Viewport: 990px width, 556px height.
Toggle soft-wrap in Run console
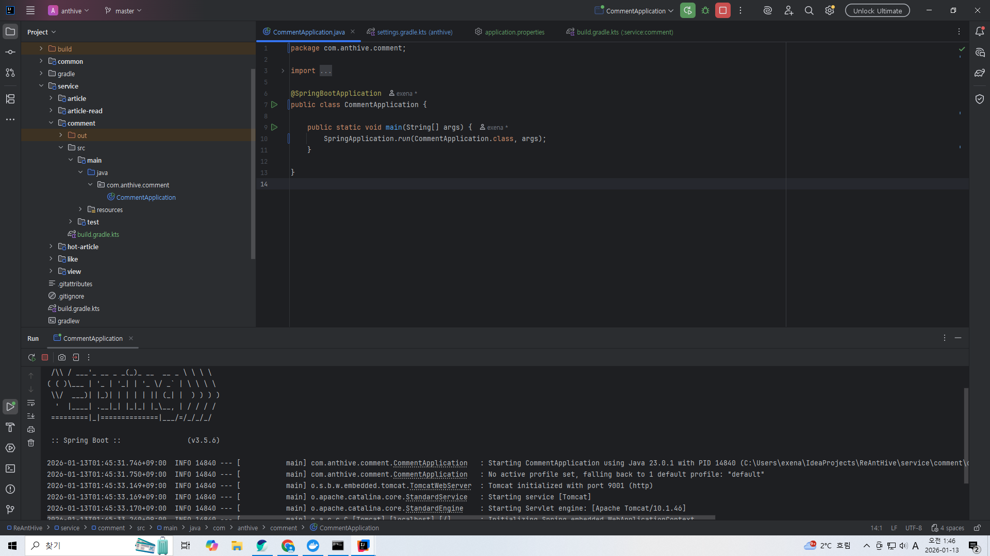pyautogui.click(x=31, y=403)
